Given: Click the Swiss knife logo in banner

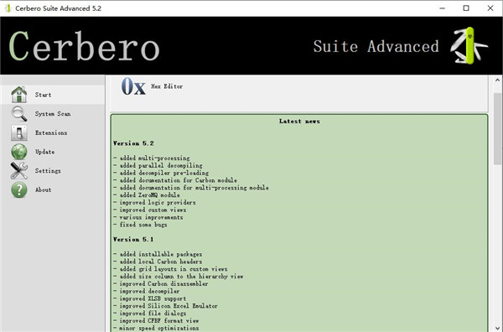Looking at the screenshot, I should click(x=469, y=45).
